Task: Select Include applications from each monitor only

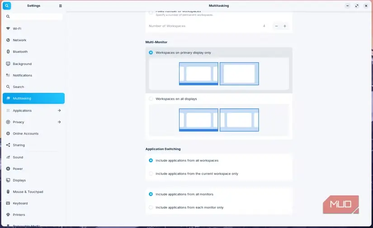Action: tap(151, 207)
